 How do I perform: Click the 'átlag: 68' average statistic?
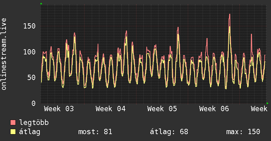[x=169, y=132]
